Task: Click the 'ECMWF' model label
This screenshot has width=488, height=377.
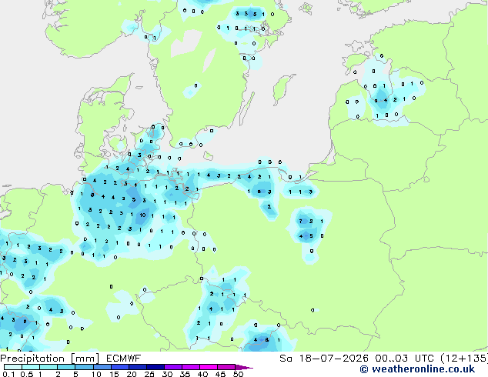Action: (124, 359)
